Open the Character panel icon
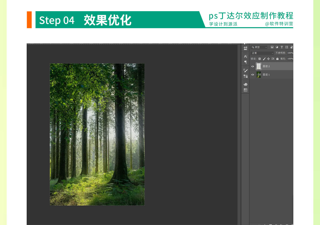The height and width of the screenshot is (225, 320). point(245,56)
